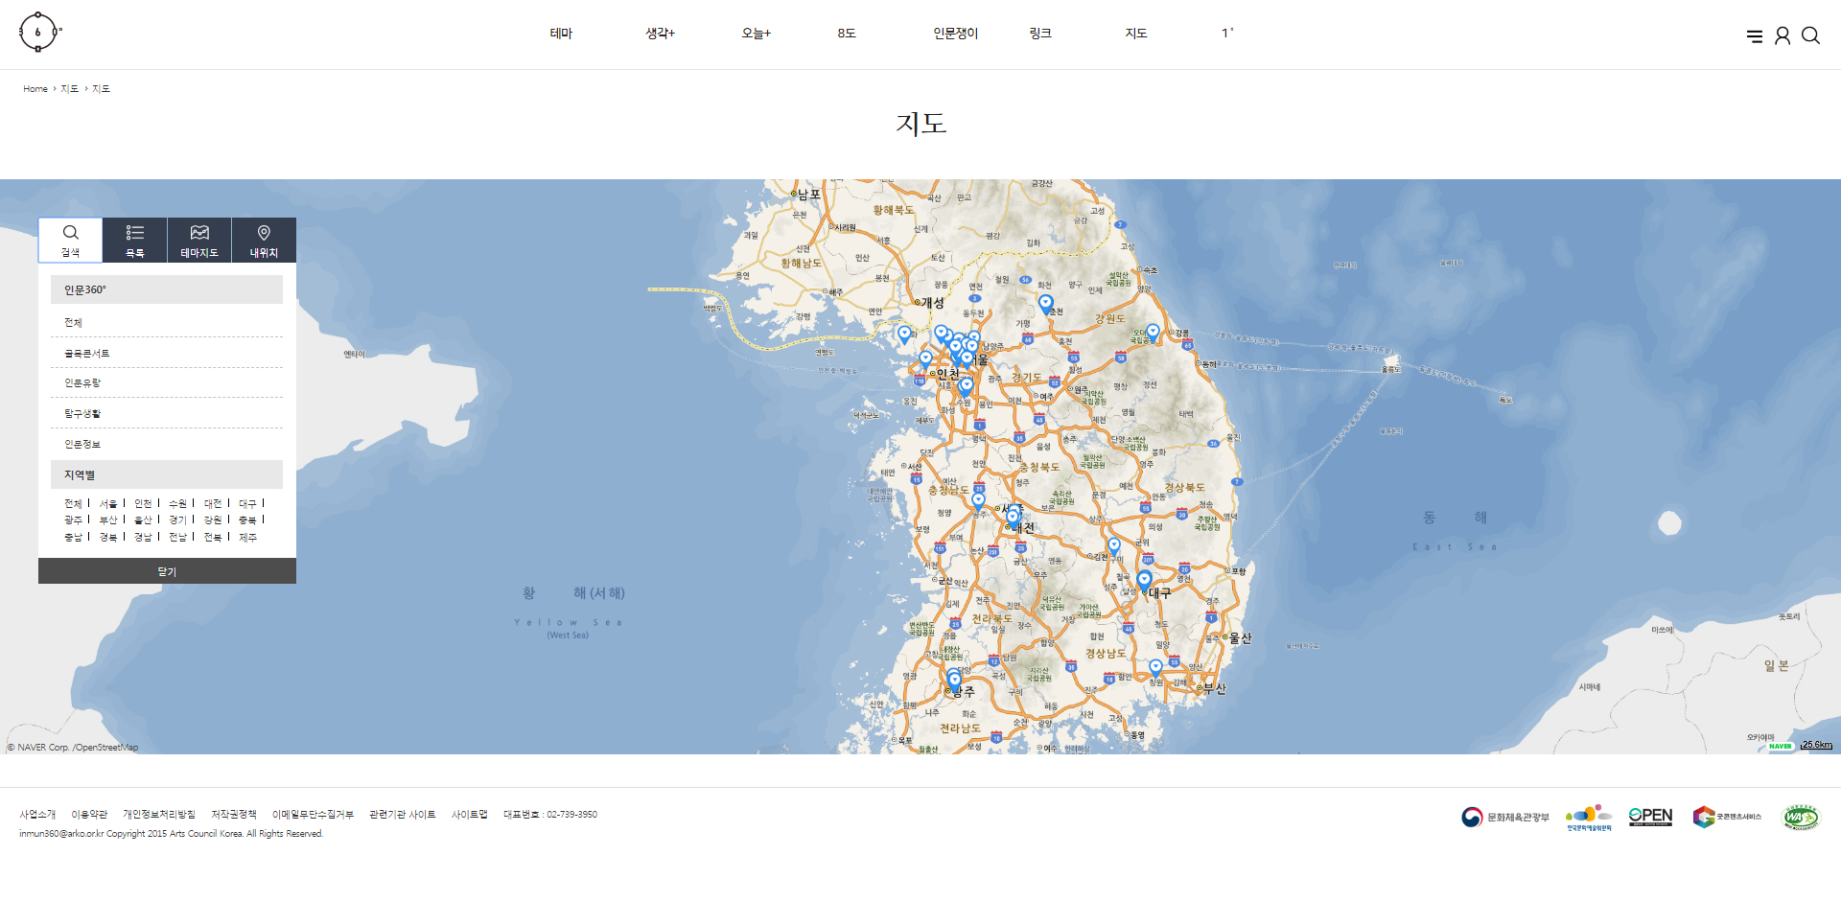The width and height of the screenshot is (1841, 901).
Task: Open the 사이트맵 footer link
Action: (x=470, y=815)
